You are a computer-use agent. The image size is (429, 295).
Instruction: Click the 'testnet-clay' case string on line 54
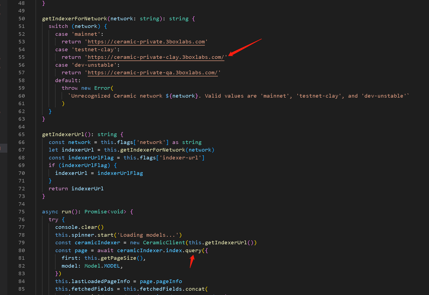pos(94,50)
